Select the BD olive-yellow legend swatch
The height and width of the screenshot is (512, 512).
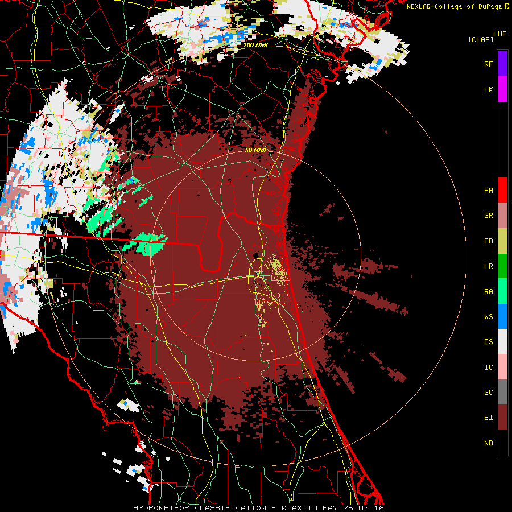point(502,241)
